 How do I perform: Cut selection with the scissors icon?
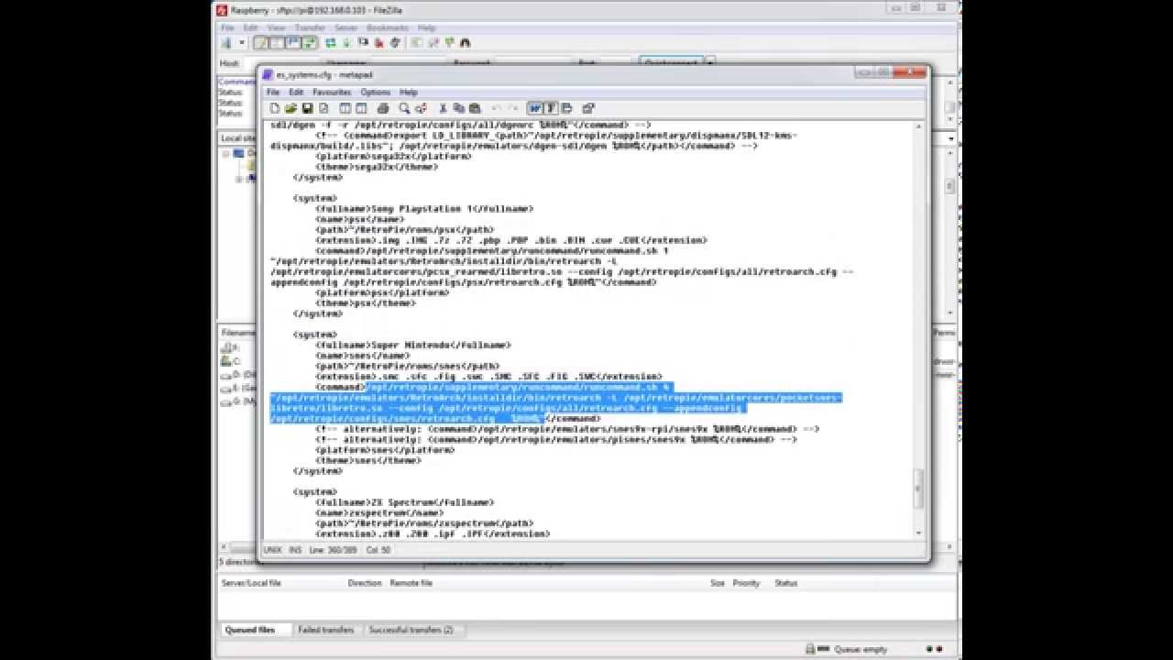pyautogui.click(x=443, y=108)
